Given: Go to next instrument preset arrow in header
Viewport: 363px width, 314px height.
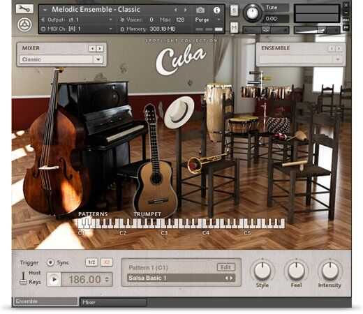Looking at the screenshot, I should 186,10.
